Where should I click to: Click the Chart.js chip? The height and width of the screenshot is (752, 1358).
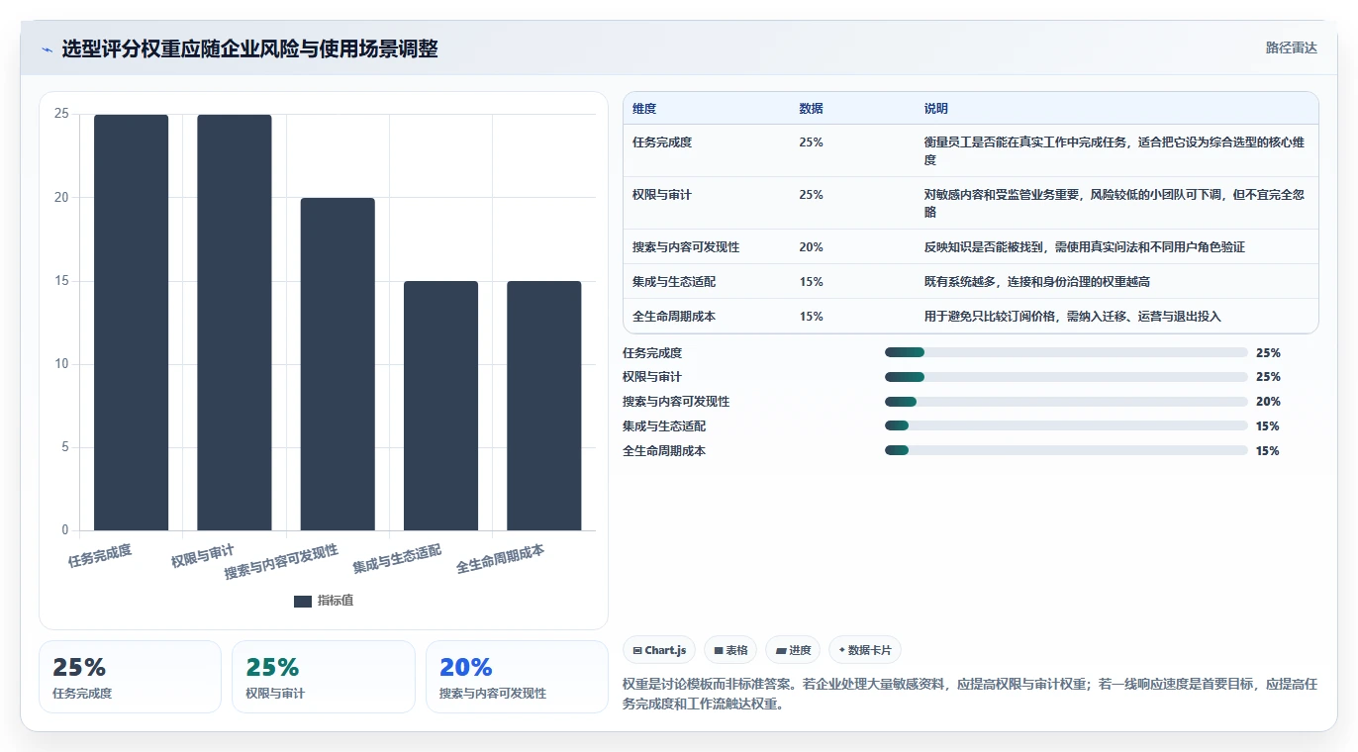click(x=659, y=650)
